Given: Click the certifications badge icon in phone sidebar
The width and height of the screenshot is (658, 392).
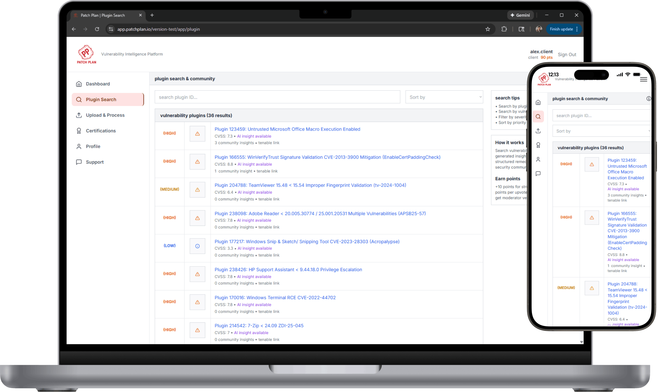Looking at the screenshot, I should (x=538, y=145).
